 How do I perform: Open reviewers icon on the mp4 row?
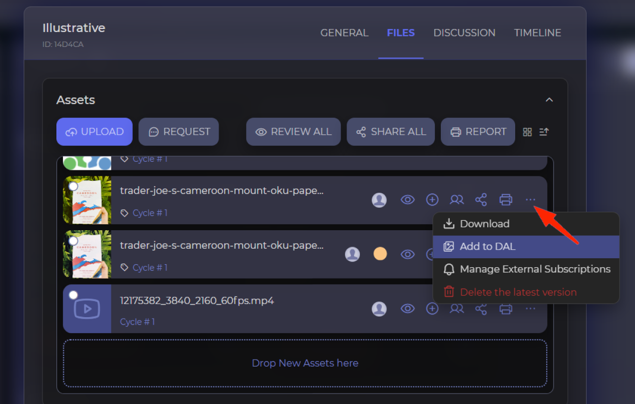[x=456, y=309]
